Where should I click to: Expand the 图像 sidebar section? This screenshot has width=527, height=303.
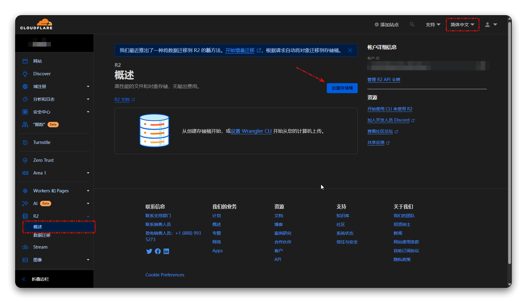point(88,260)
